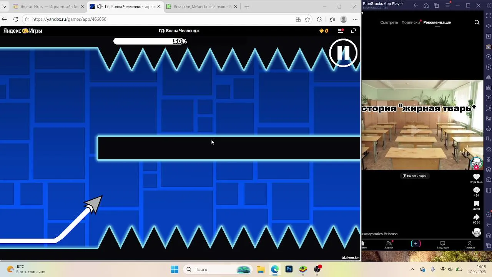492x277 pixels.
Task: Follow the creator via avatar plus badge
Action: click(477, 167)
